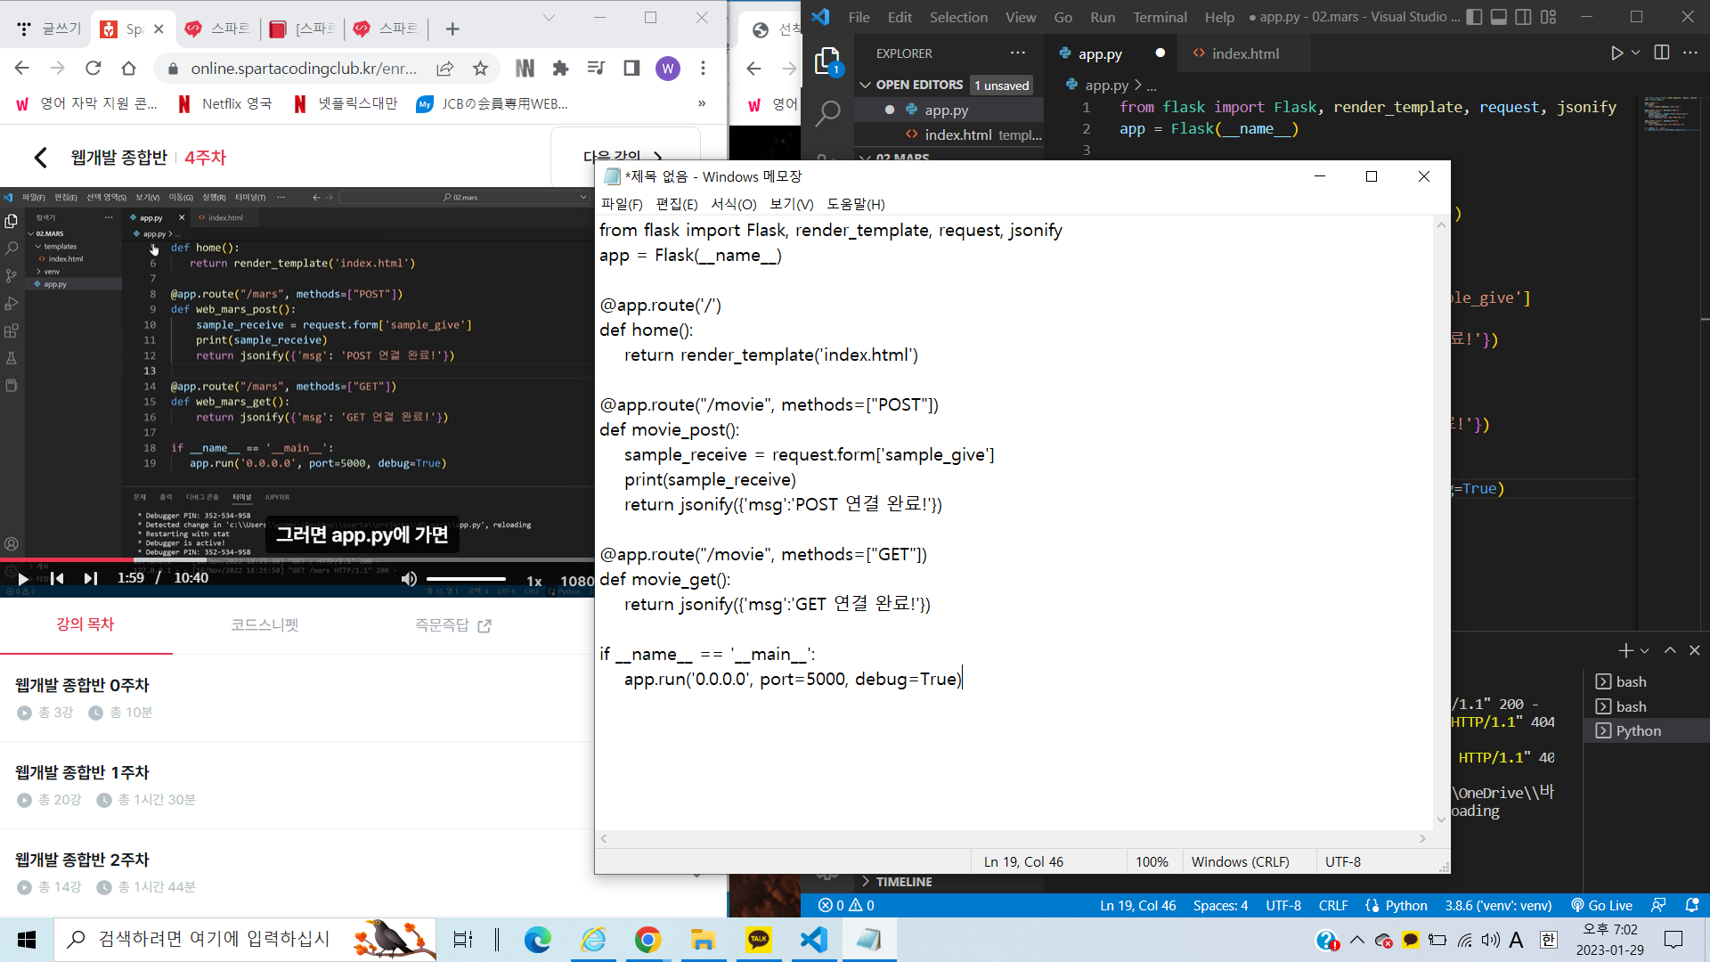
Task: Add a new terminal with the plus icon
Action: (x=1626, y=651)
